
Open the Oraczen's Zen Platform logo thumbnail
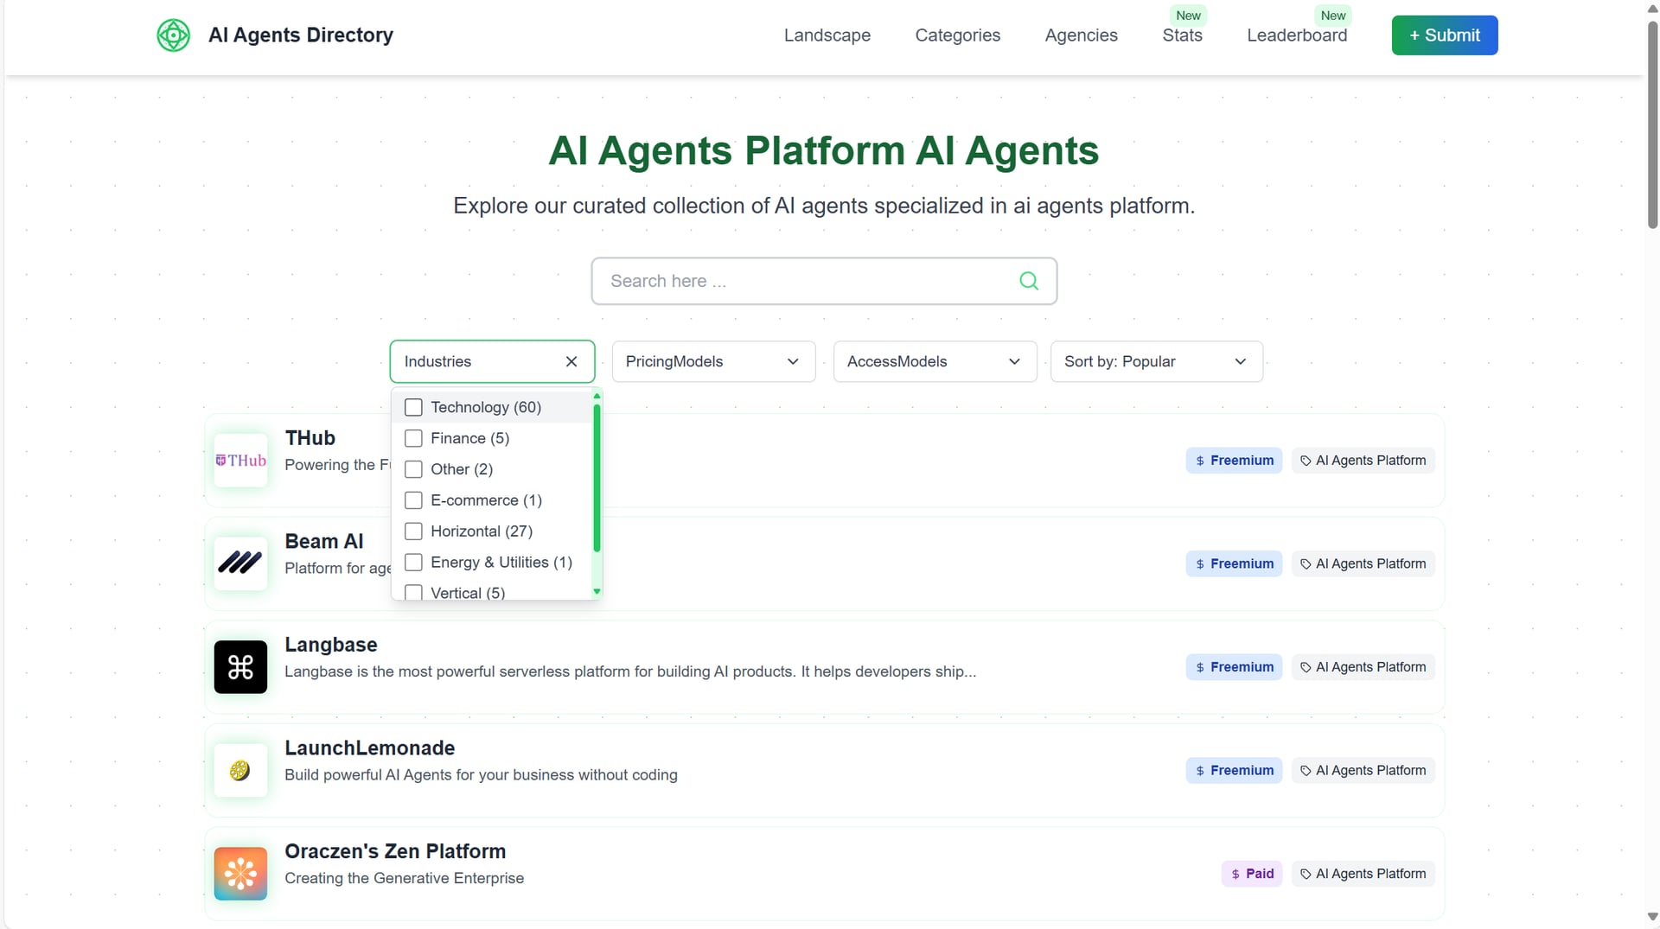pos(240,874)
